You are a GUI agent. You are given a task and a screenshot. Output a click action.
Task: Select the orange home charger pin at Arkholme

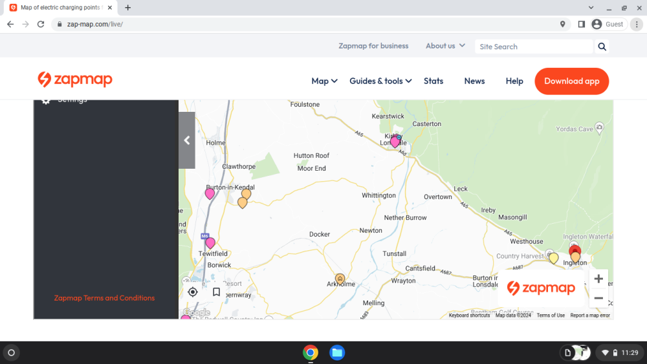tap(340, 279)
